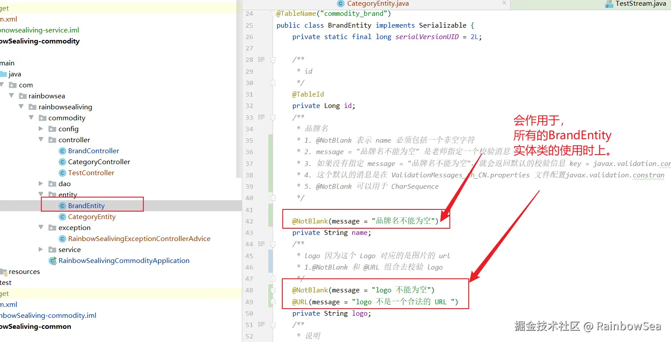Image resolution: width=671 pixels, height=342 pixels.
Task: Click the rainbowsealiving package folder icon
Action: point(33,107)
